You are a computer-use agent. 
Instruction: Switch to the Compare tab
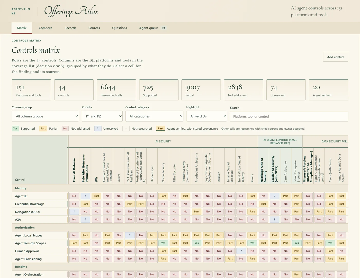(x=45, y=28)
